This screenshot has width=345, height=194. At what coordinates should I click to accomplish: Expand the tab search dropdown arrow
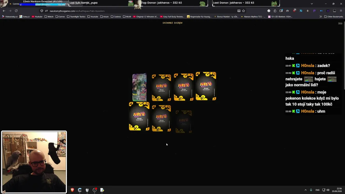(x=312, y=4)
